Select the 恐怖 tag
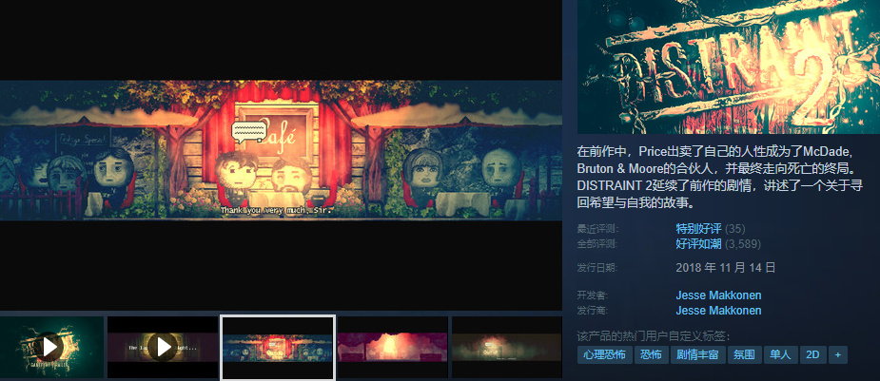The image size is (880, 381). pos(651,354)
